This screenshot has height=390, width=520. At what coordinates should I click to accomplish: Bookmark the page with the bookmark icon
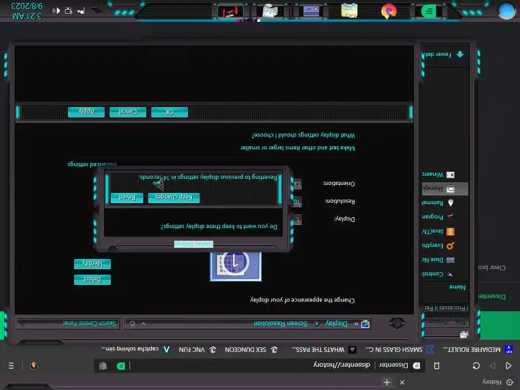436,366
